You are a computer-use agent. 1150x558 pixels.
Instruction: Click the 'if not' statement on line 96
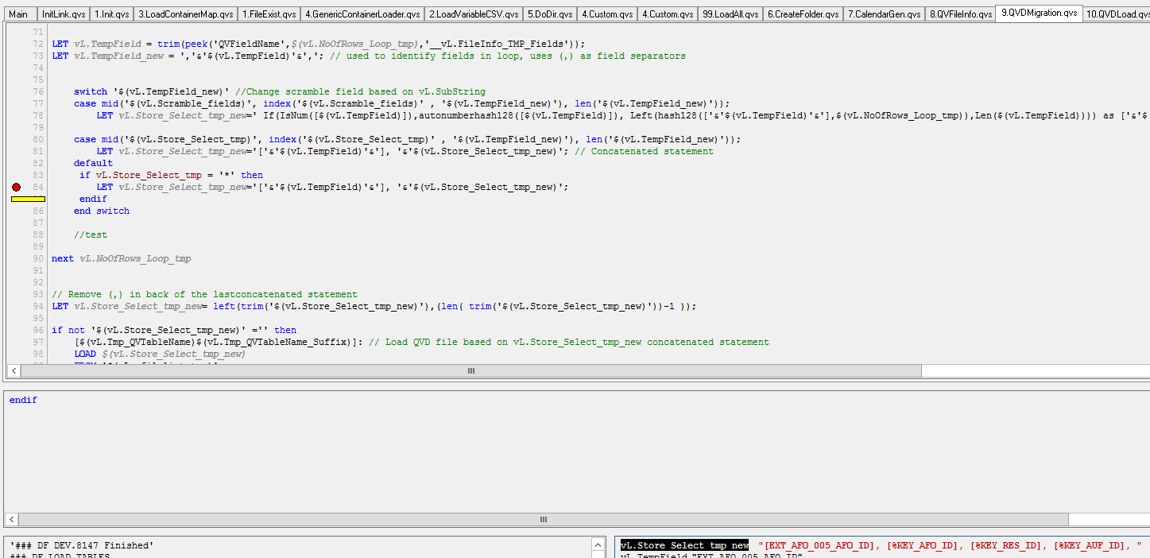[x=174, y=330]
